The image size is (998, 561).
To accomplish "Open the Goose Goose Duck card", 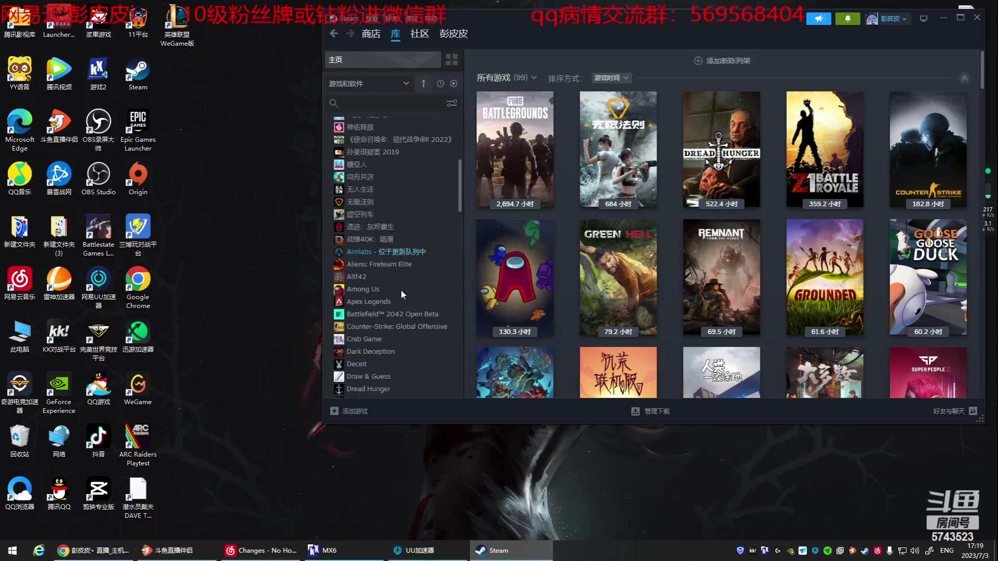I will point(928,277).
